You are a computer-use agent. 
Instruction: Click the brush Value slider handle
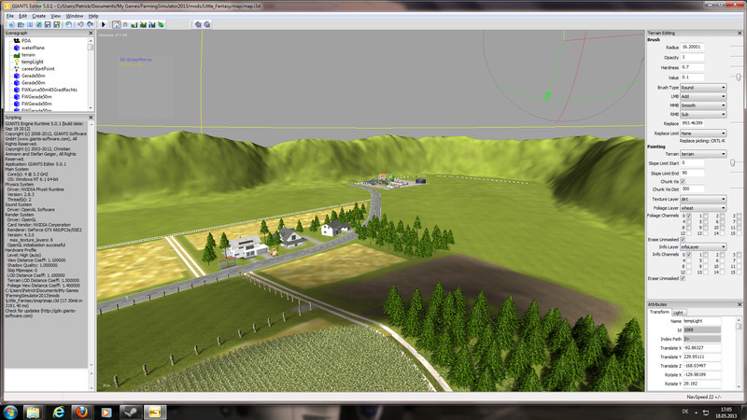(x=738, y=77)
